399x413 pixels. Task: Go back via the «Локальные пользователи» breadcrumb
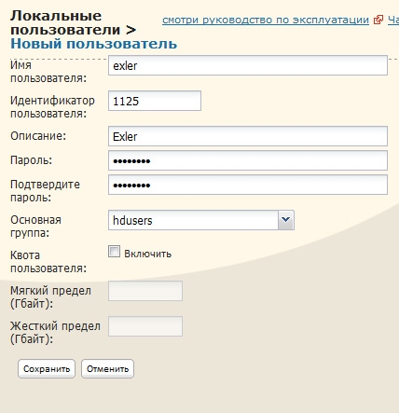click(x=65, y=22)
